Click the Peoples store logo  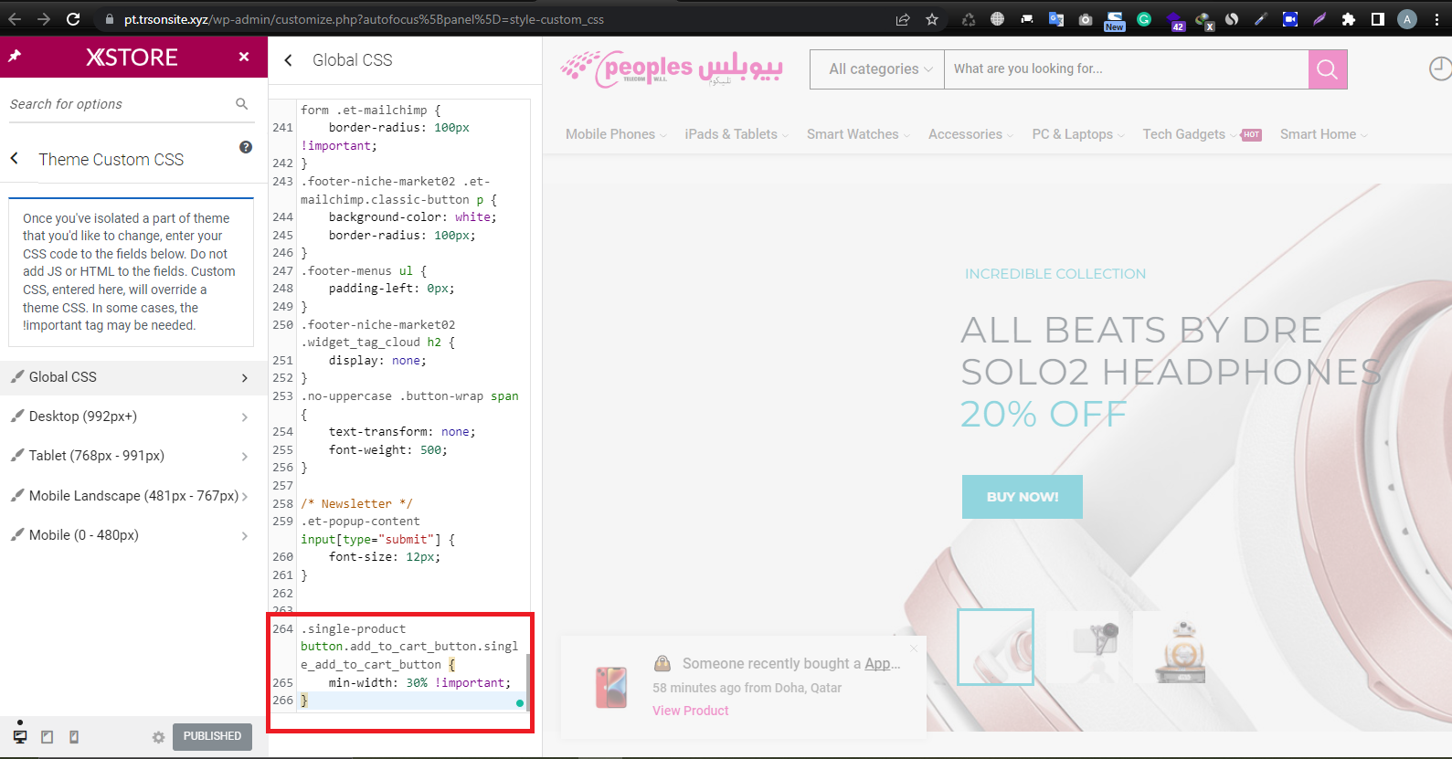tap(672, 69)
